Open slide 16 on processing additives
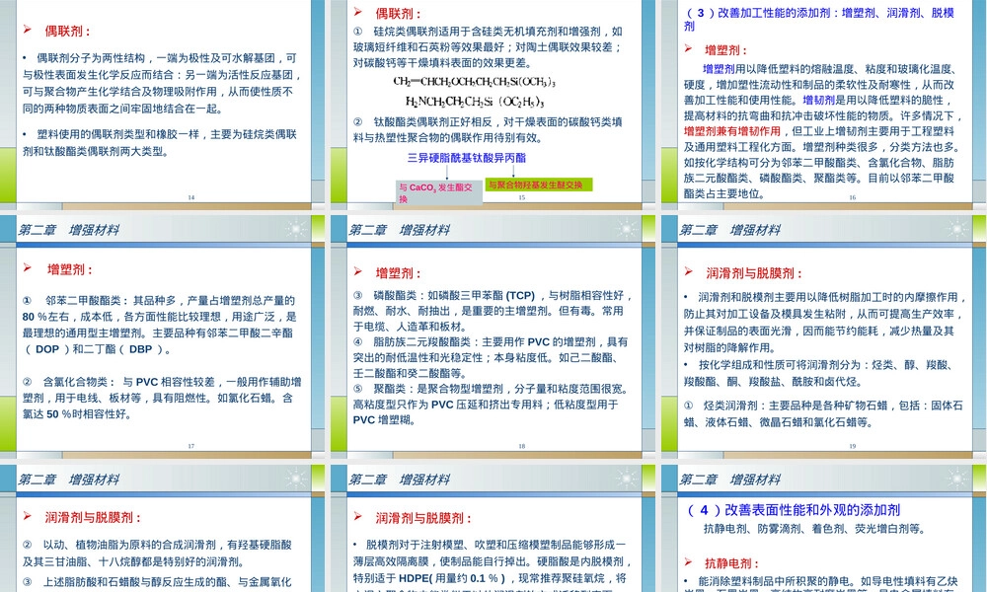 click(823, 104)
